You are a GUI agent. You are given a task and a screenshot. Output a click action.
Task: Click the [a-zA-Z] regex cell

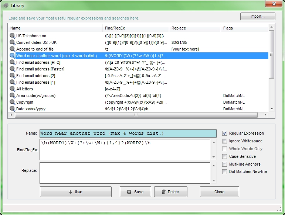tap(112, 89)
